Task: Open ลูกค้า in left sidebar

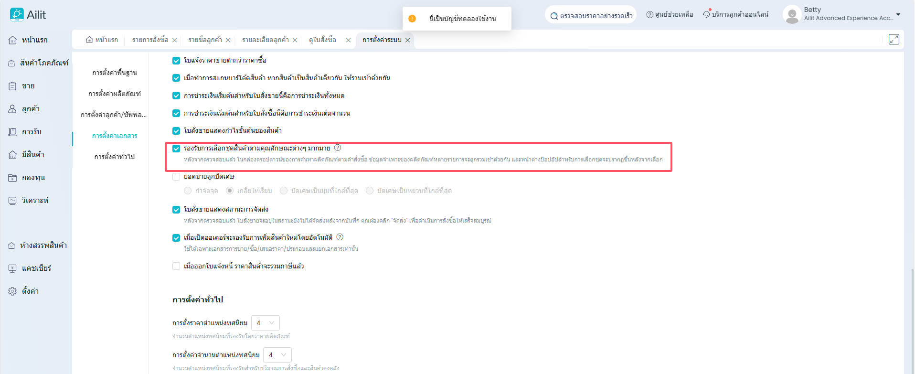Action: [x=31, y=109]
